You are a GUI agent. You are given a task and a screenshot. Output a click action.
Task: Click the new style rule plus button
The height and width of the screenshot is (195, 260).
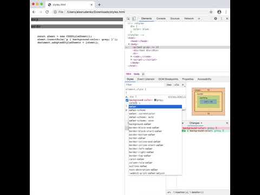click(183, 84)
